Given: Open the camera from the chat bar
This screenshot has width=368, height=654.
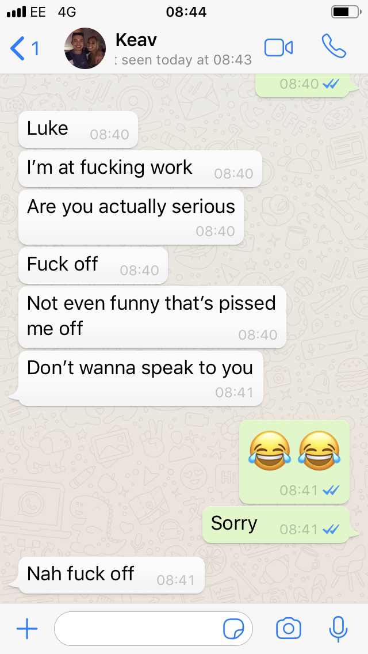Looking at the screenshot, I should coord(289,629).
